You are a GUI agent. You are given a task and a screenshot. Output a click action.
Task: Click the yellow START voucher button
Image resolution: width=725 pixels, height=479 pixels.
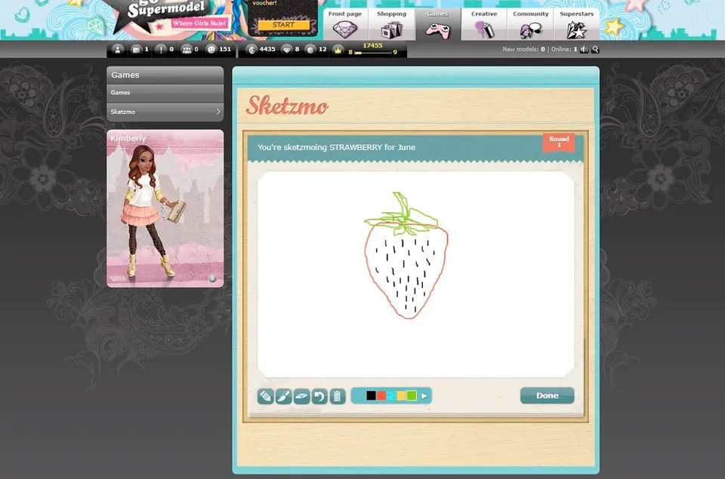click(x=283, y=25)
